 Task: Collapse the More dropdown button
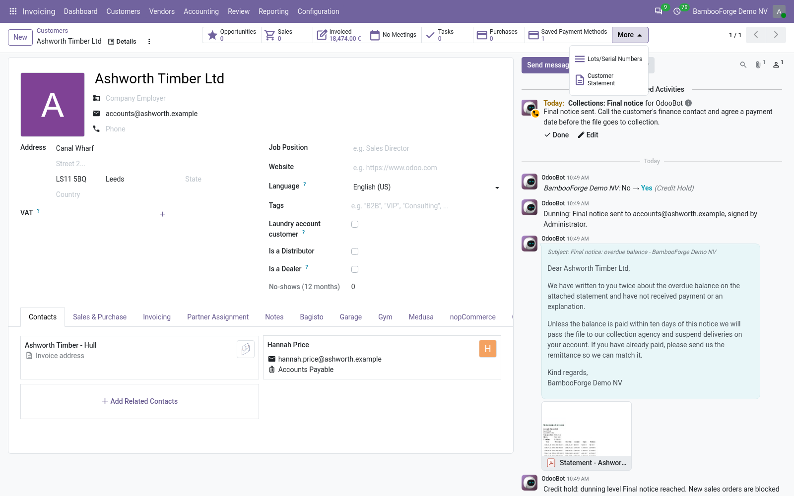630,35
